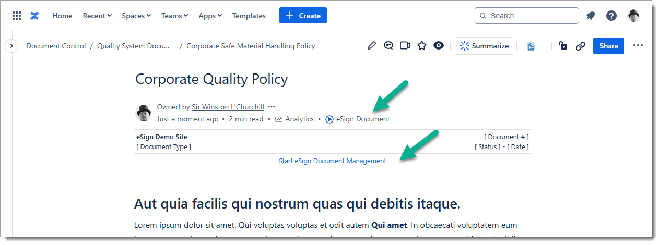Click the Summarize AI button

tap(484, 46)
